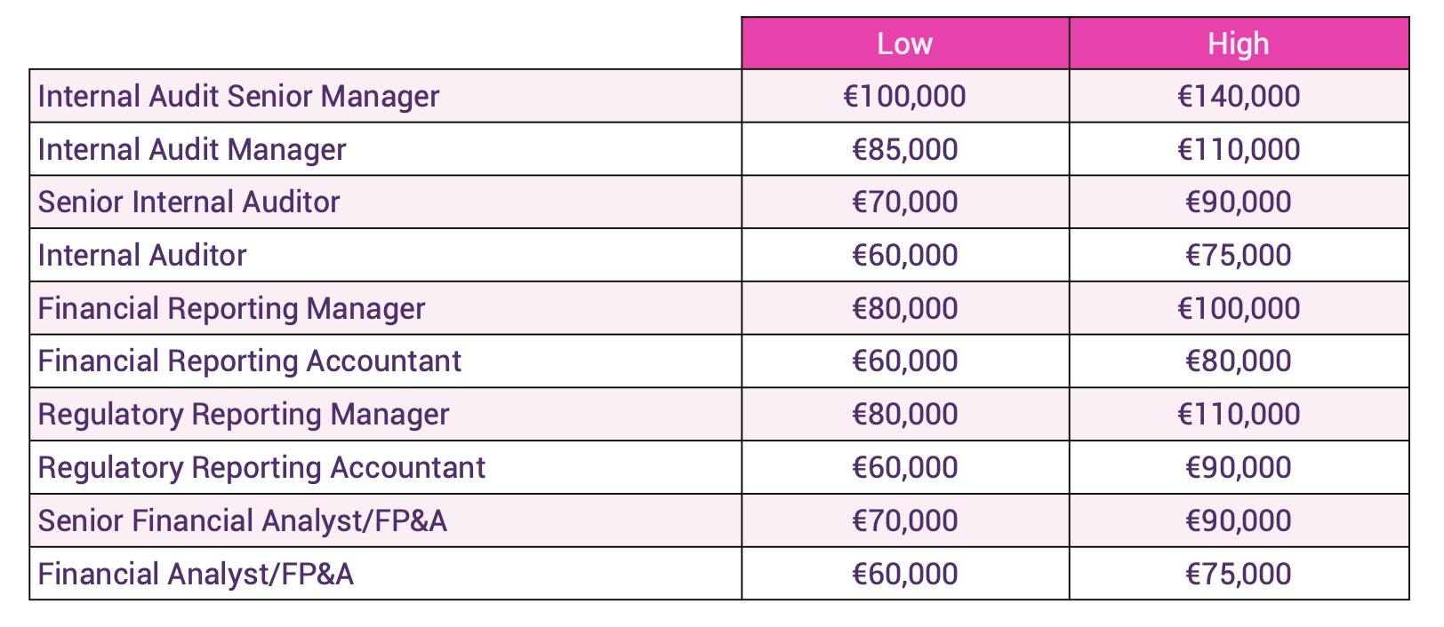Select the Internal Audit Senior Manager row label
The width and height of the screenshot is (1444, 627).
pos(238,96)
